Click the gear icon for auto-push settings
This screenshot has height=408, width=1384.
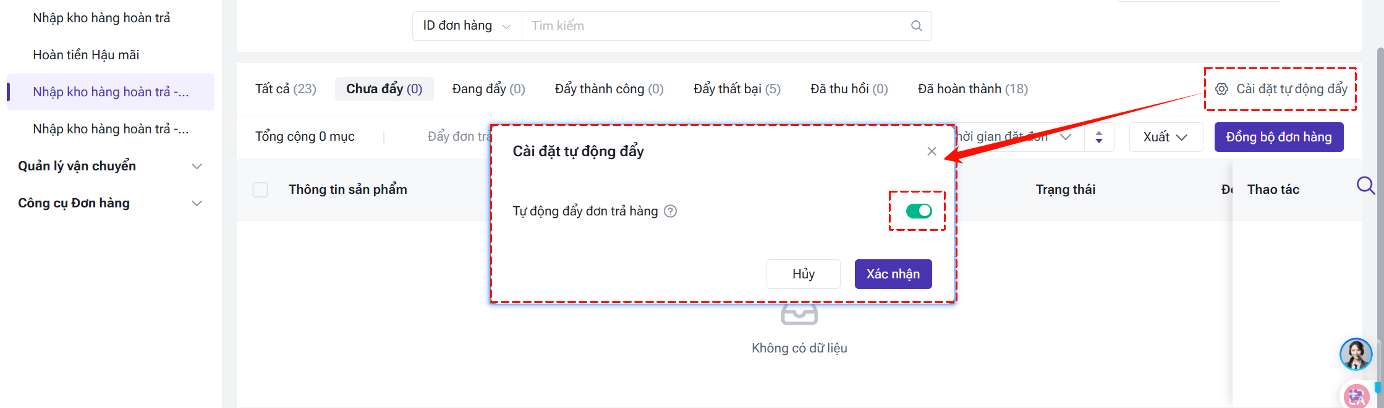[1221, 89]
